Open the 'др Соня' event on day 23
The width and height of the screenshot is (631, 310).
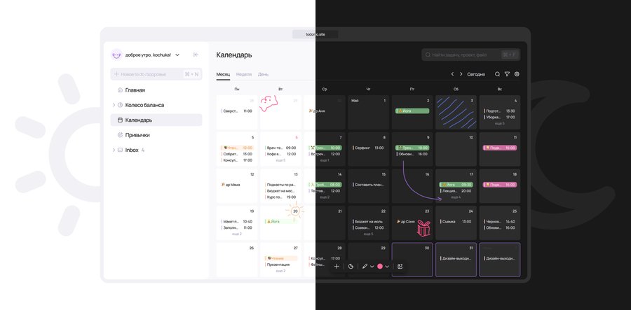point(406,221)
